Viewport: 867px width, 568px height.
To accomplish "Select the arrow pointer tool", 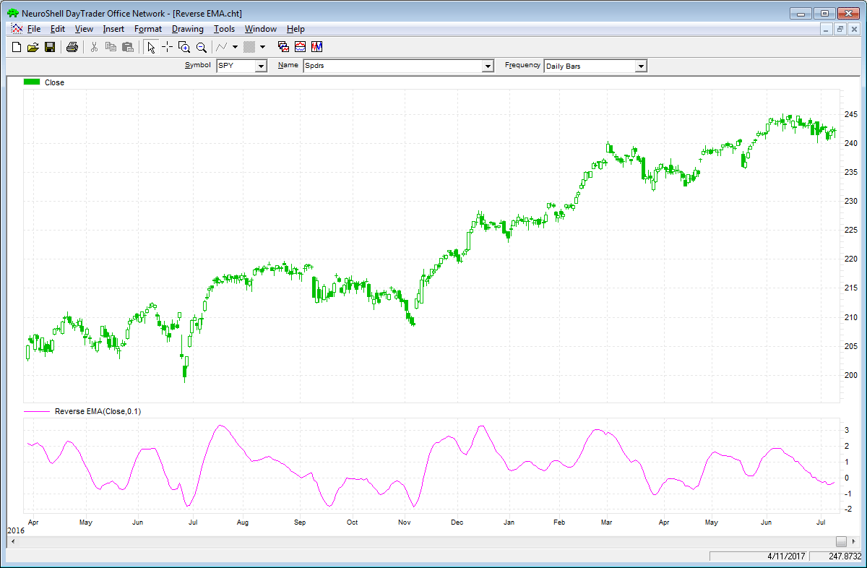I will point(150,47).
